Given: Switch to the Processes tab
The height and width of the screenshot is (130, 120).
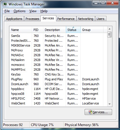Looking at the screenshot, I should (x=32, y=19).
